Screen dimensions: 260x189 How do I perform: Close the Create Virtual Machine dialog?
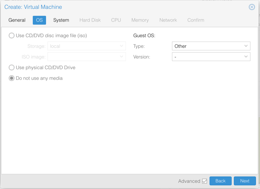tap(252, 7)
